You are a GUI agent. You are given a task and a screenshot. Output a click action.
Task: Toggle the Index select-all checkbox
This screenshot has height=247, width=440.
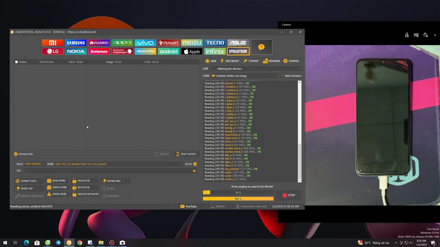click(x=16, y=62)
